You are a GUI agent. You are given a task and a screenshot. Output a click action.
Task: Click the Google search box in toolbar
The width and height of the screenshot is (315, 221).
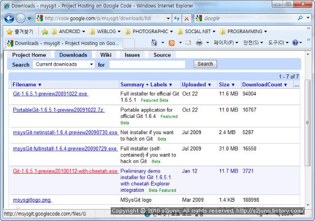(246, 18)
